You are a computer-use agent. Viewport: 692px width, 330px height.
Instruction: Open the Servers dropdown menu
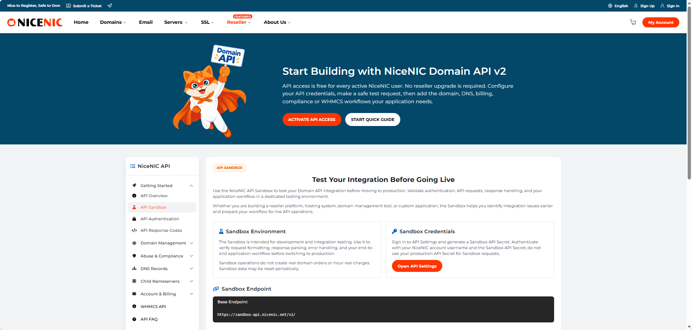click(x=176, y=22)
